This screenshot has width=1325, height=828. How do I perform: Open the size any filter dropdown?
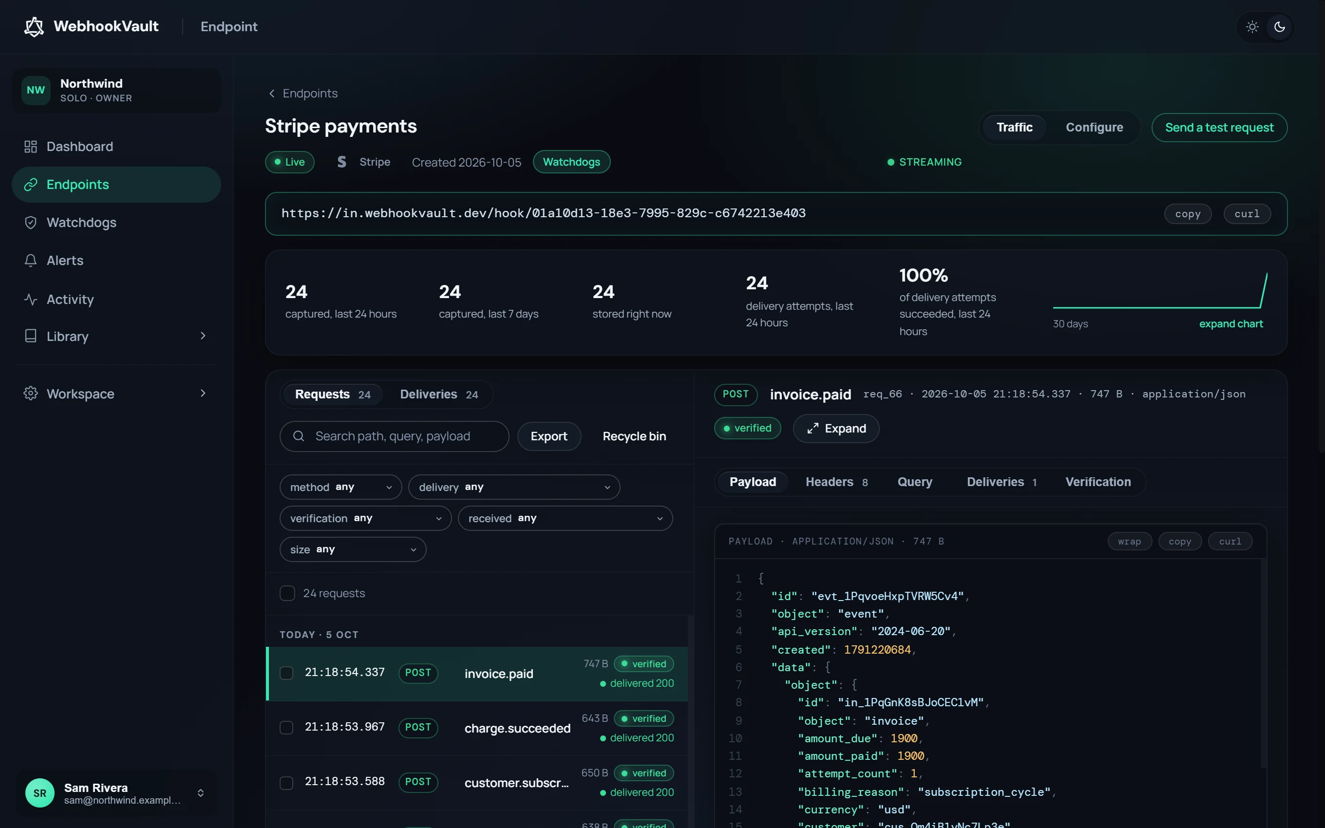coord(353,549)
